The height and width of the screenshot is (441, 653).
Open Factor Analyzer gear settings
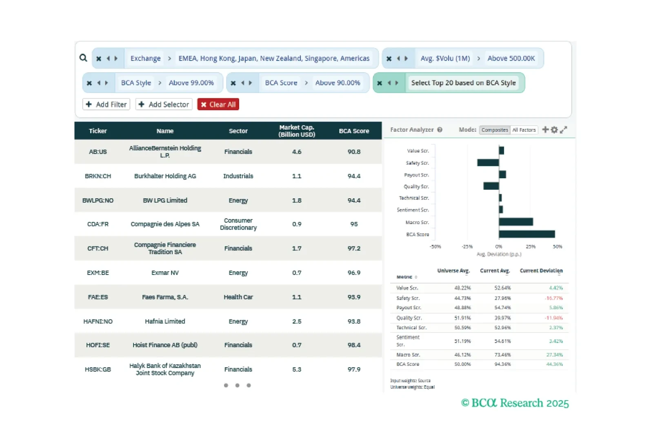[554, 130]
